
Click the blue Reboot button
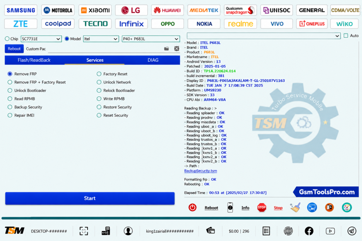click(14, 49)
